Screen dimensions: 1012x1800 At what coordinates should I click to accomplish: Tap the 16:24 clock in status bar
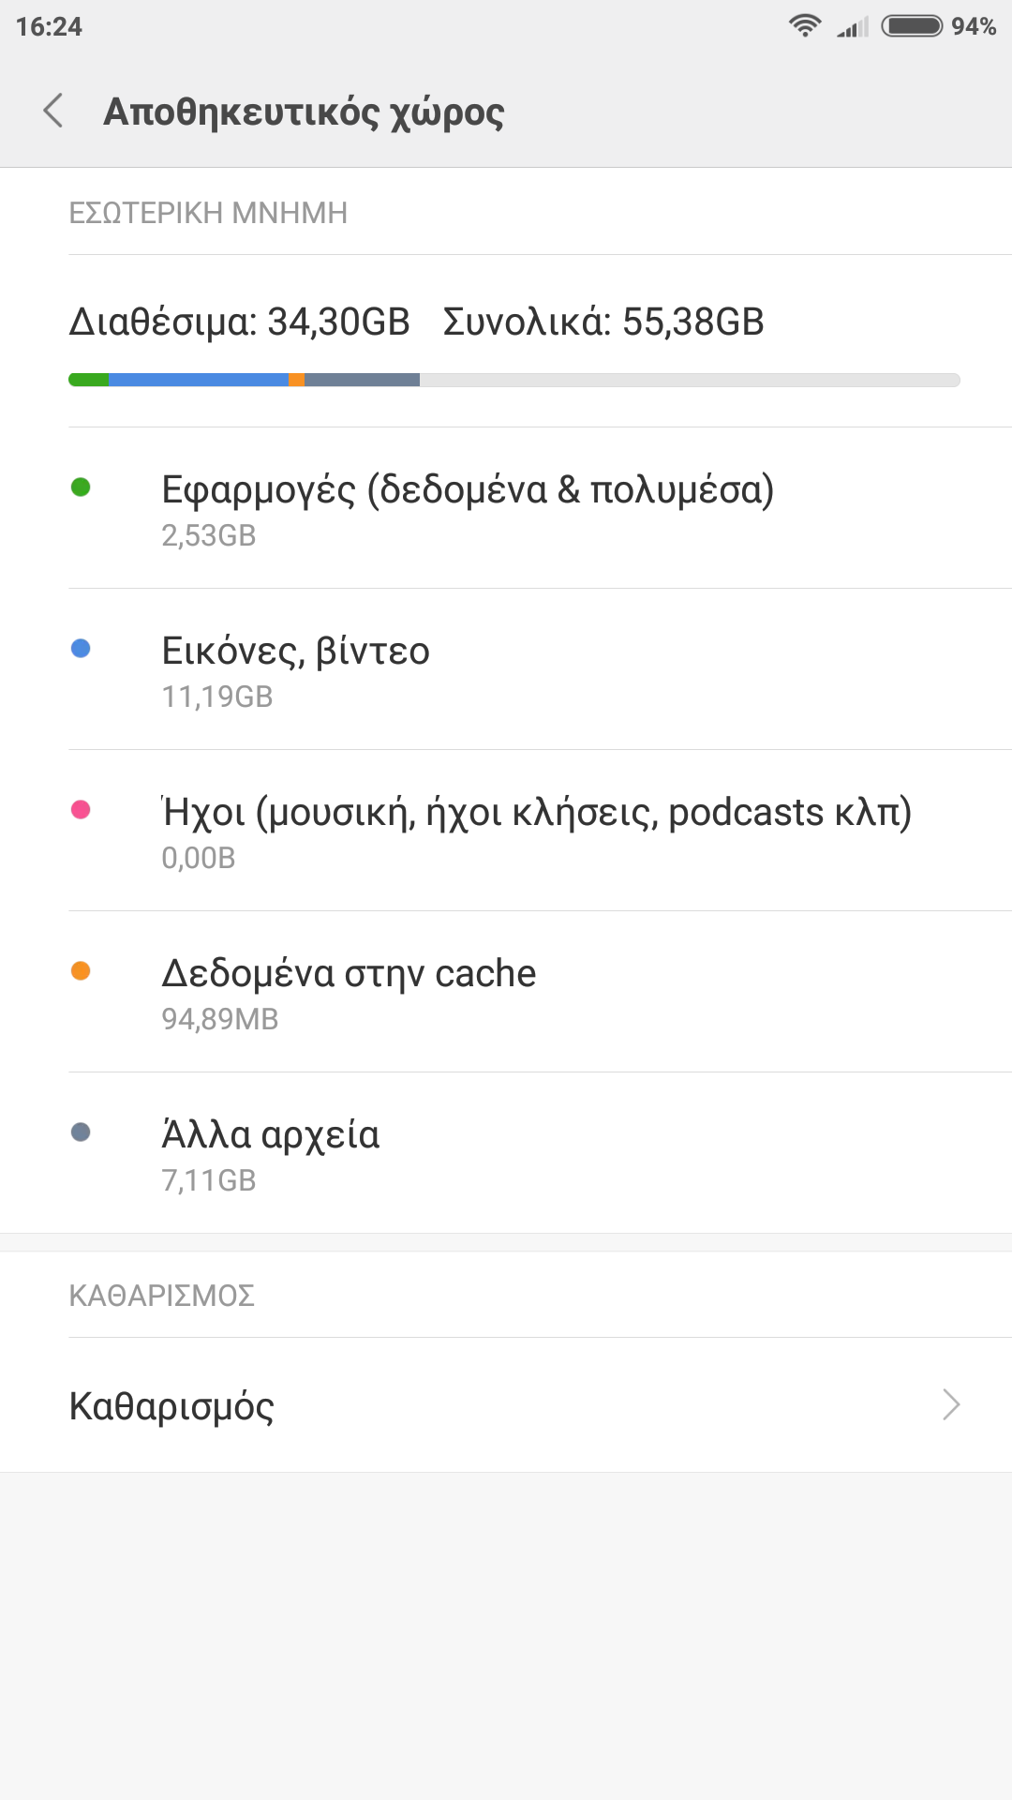pyautogui.click(x=50, y=26)
